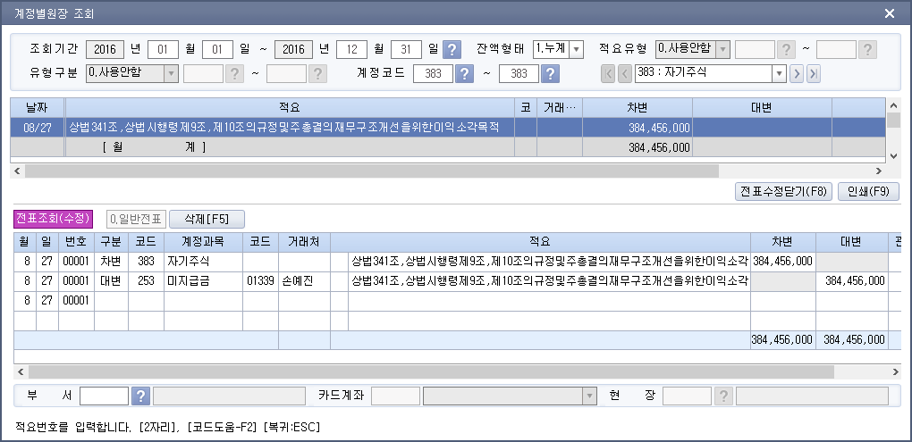Jump to the last account arrow
The height and width of the screenshot is (442, 912).
coord(813,74)
